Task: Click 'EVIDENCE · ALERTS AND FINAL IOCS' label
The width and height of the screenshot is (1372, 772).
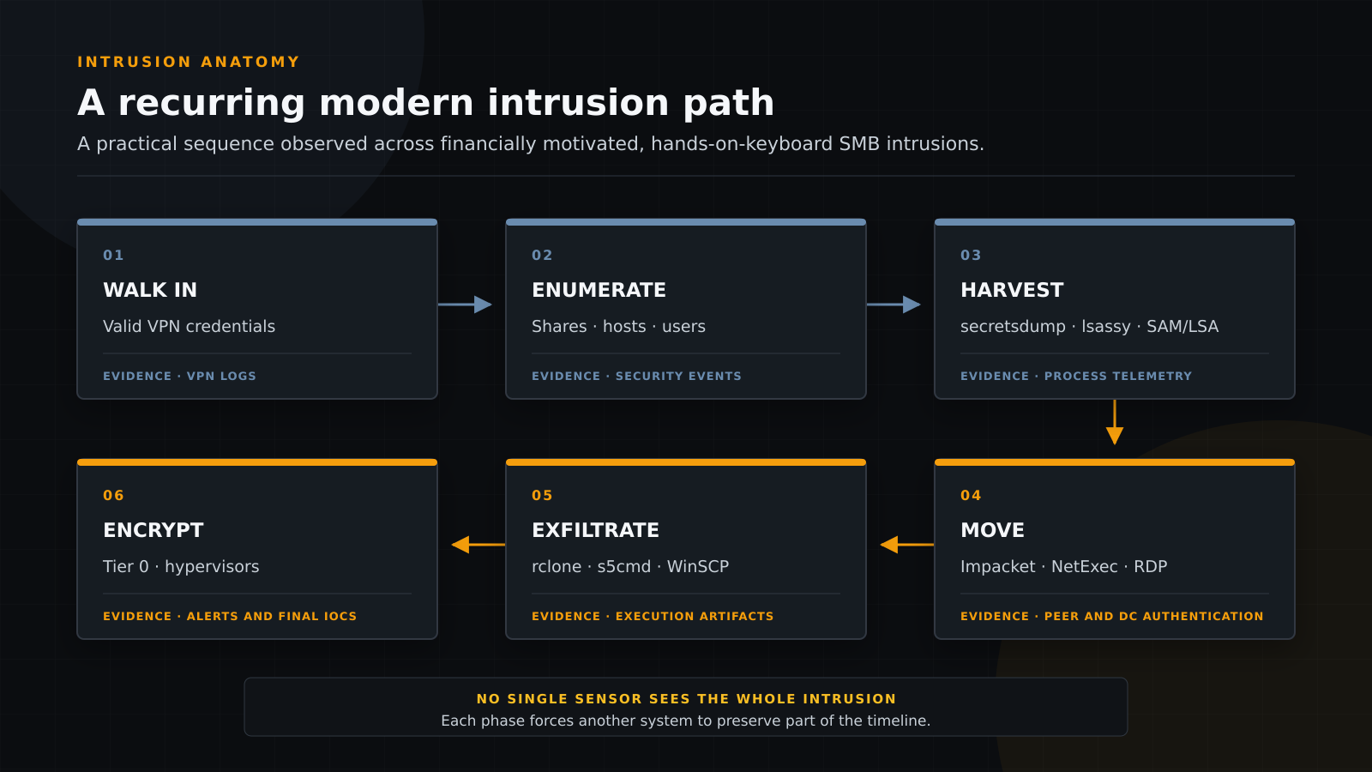Action: point(230,616)
